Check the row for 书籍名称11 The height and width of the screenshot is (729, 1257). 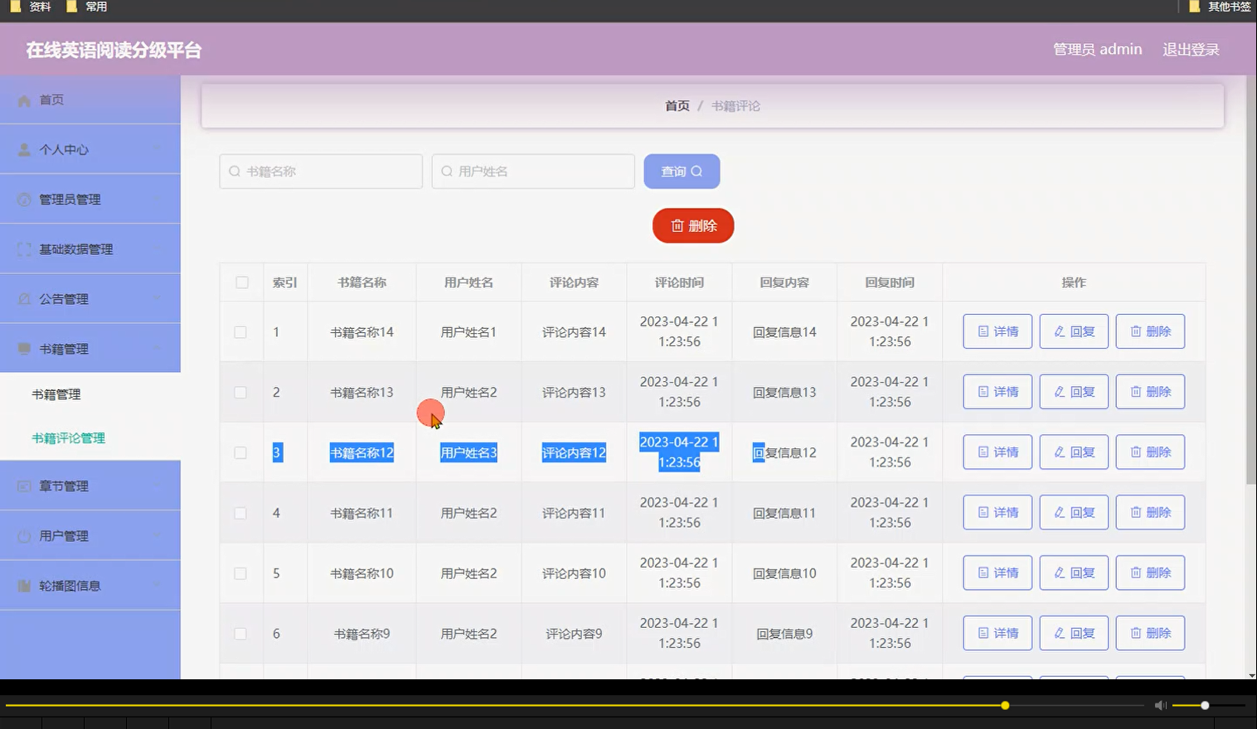click(240, 514)
